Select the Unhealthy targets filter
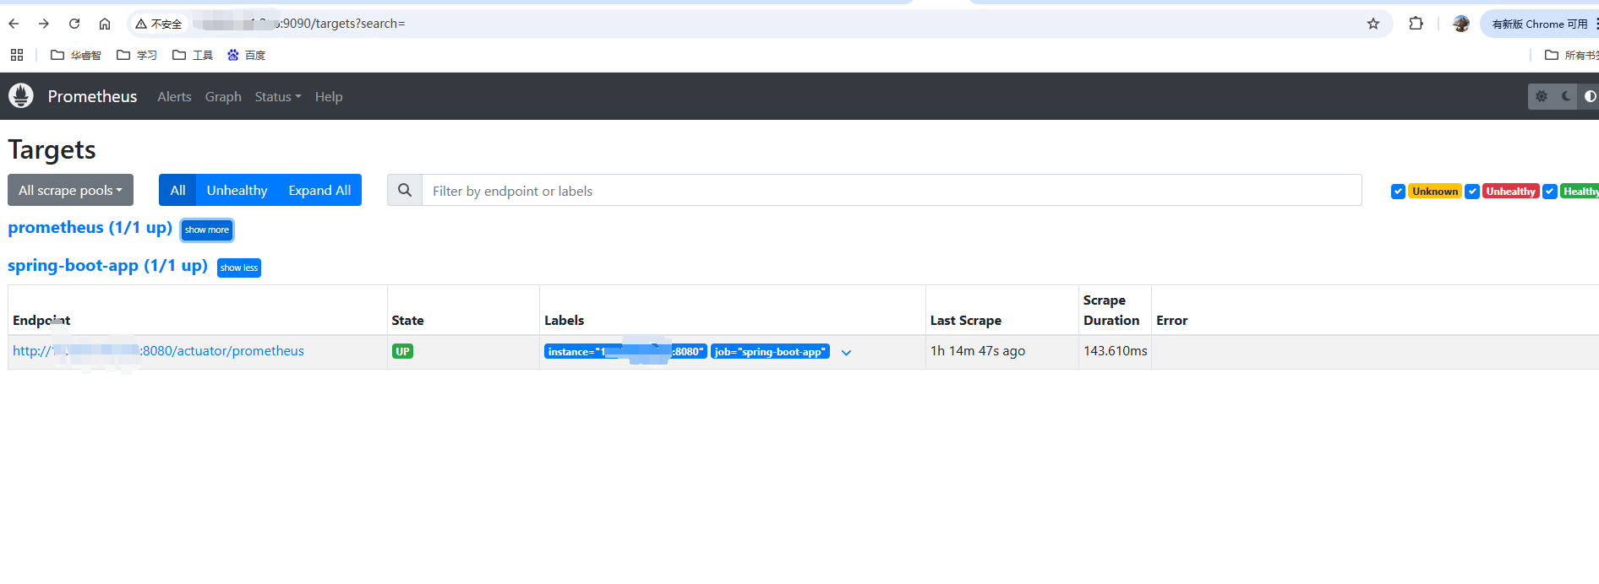1599x584 pixels. [x=237, y=190]
